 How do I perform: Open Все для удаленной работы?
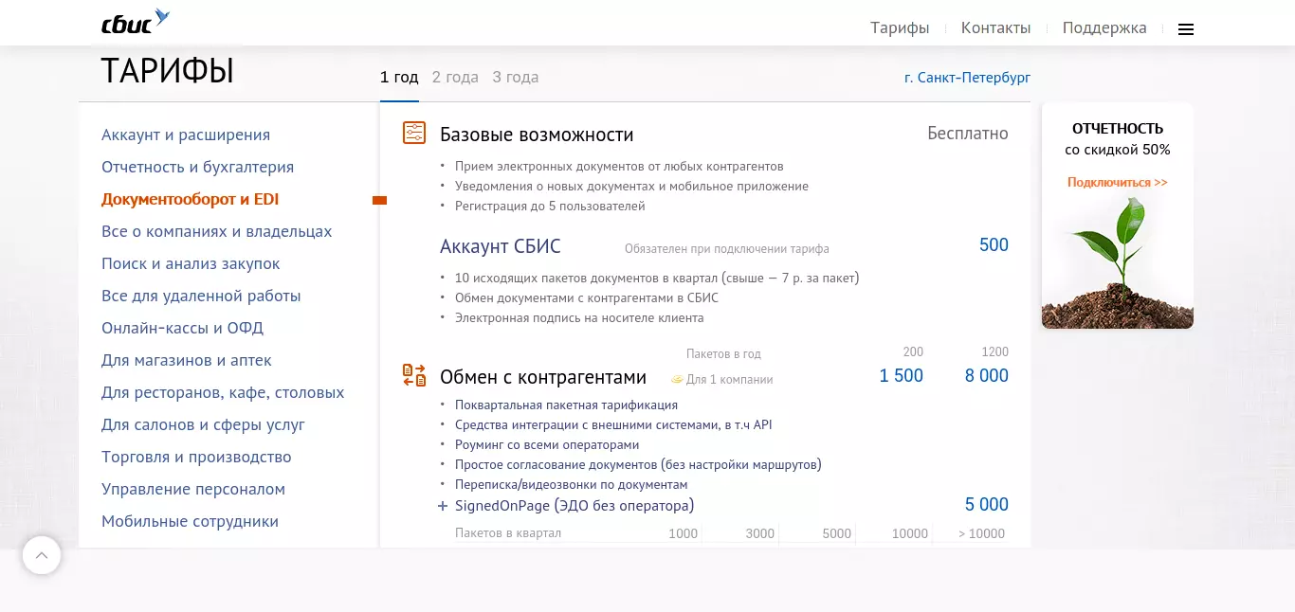click(201, 296)
